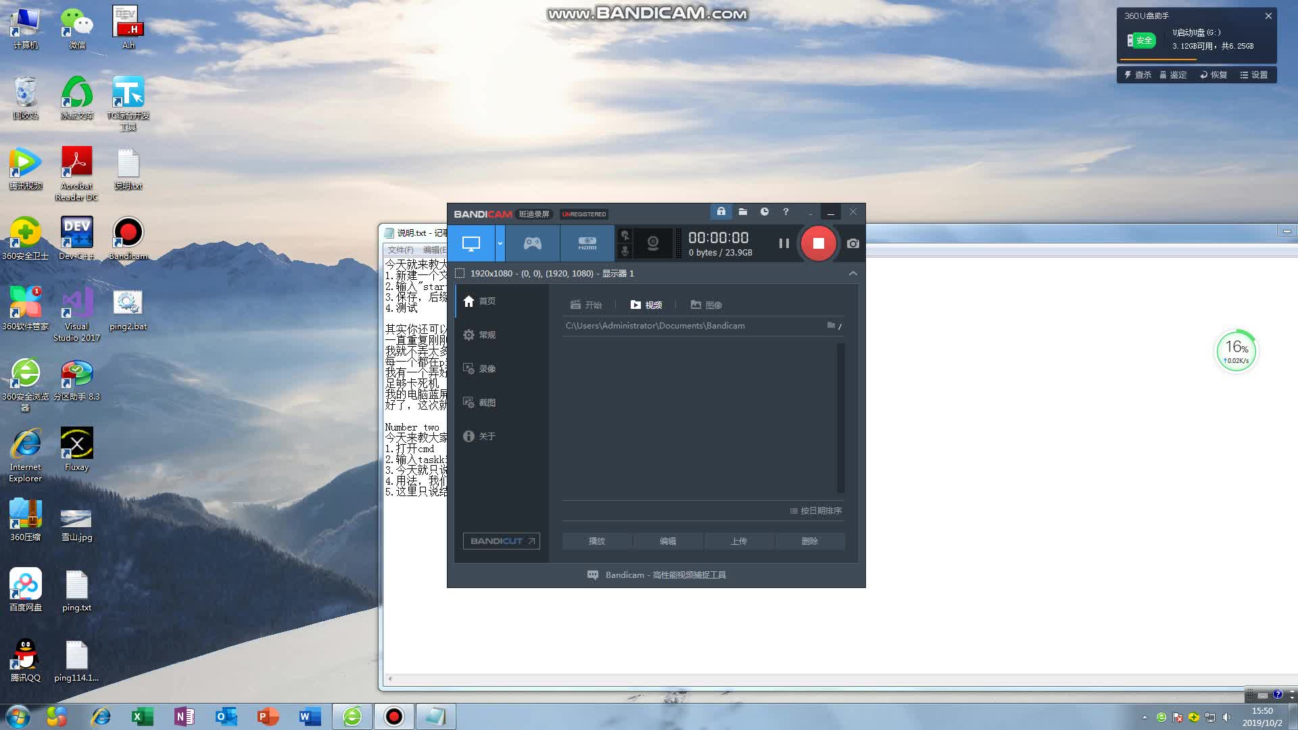The height and width of the screenshot is (730, 1298).
Task: Switch to the 视频 tab
Action: click(x=646, y=305)
